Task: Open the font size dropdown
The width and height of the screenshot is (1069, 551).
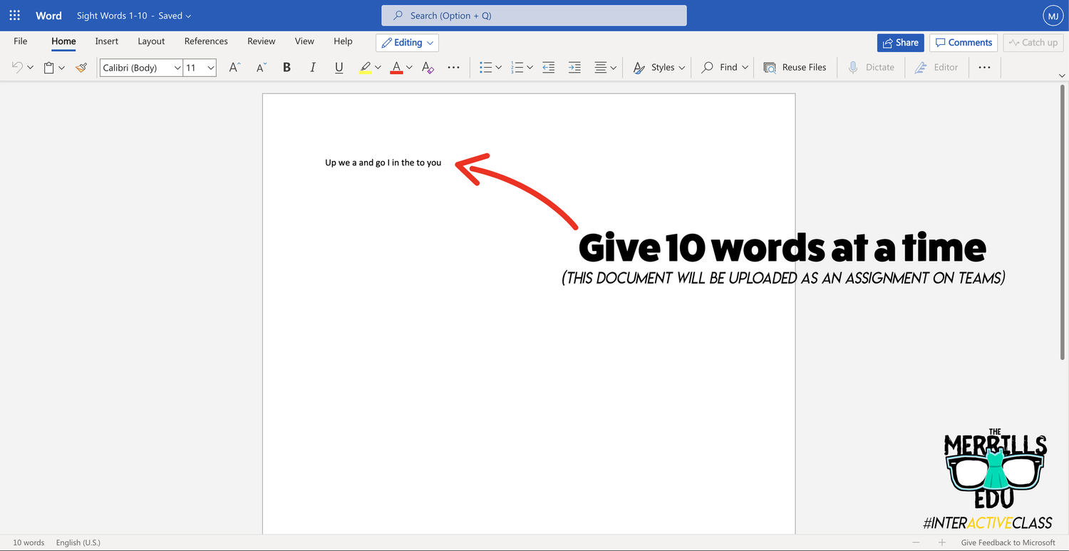Action: (210, 67)
